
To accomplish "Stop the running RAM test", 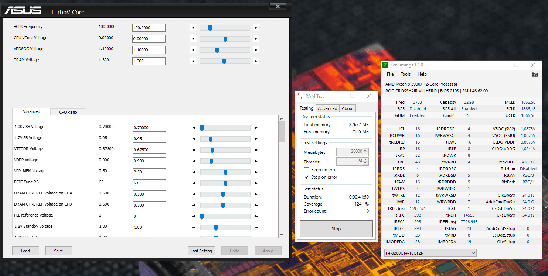I will click(336, 229).
